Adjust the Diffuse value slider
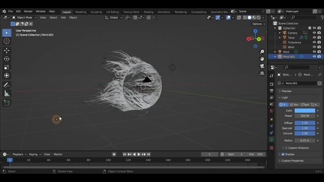 (305, 123)
